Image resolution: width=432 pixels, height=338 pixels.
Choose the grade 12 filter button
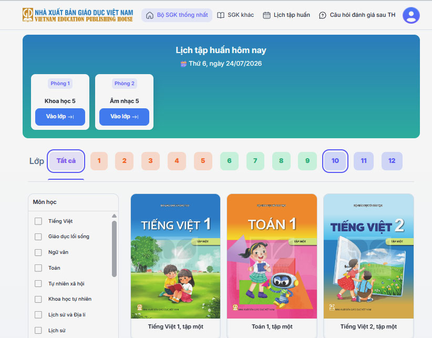tap(392, 161)
